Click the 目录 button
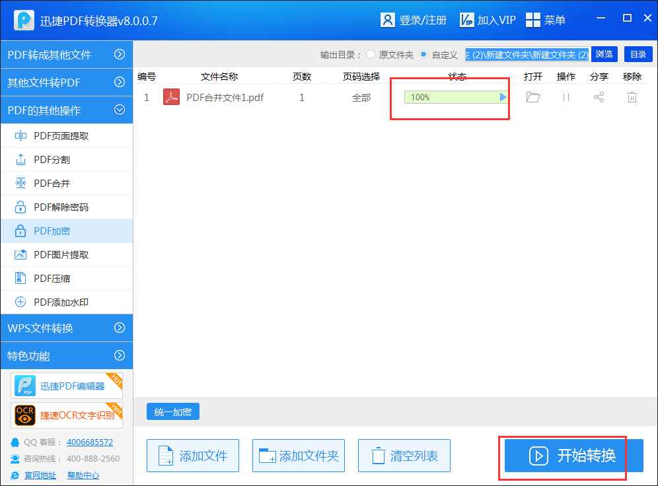The image size is (658, 486). 638,54
